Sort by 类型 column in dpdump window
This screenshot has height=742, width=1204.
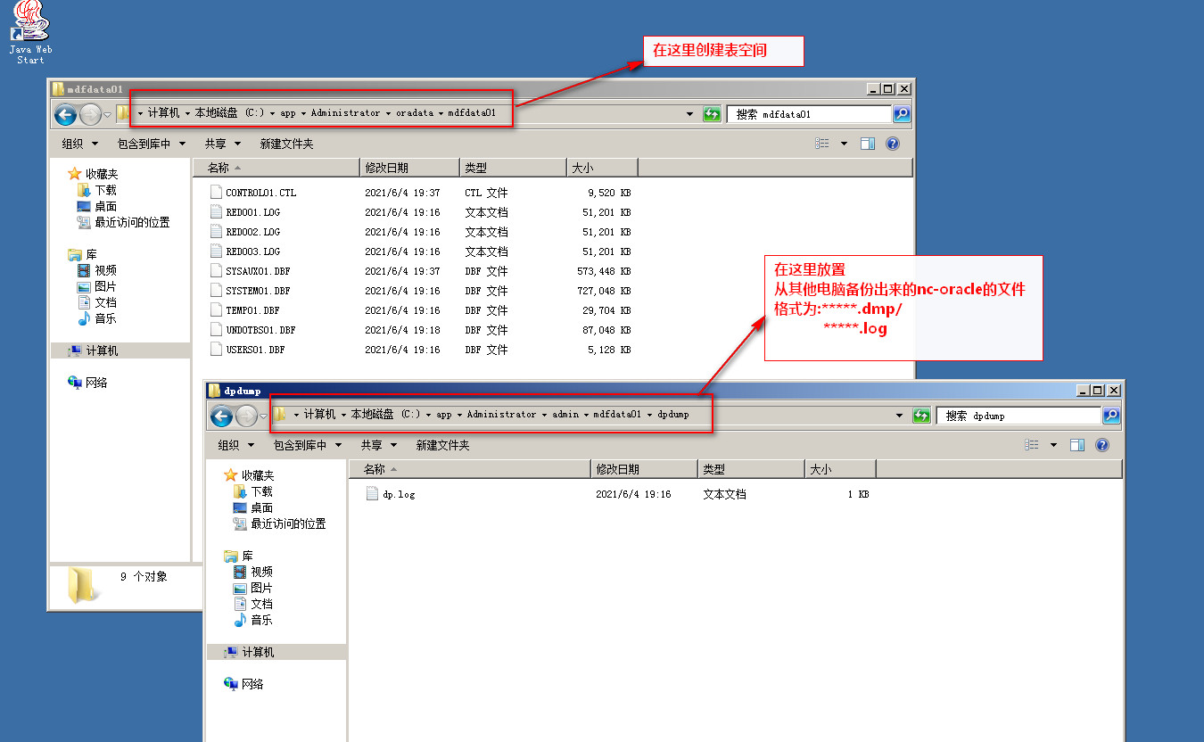750,469
